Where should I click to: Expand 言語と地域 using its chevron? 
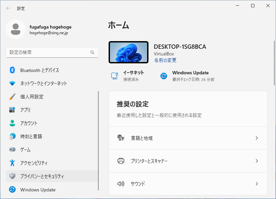[x=256, y=138]
